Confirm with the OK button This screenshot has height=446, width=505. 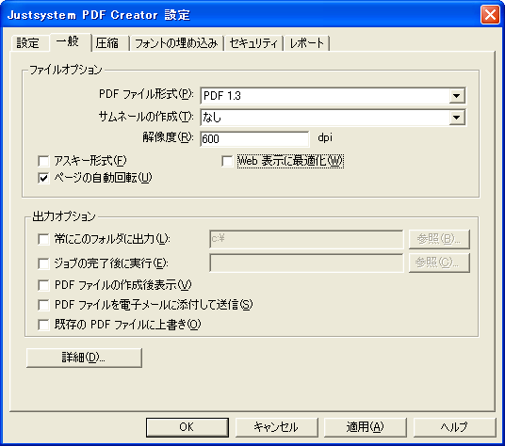[187, 427]
